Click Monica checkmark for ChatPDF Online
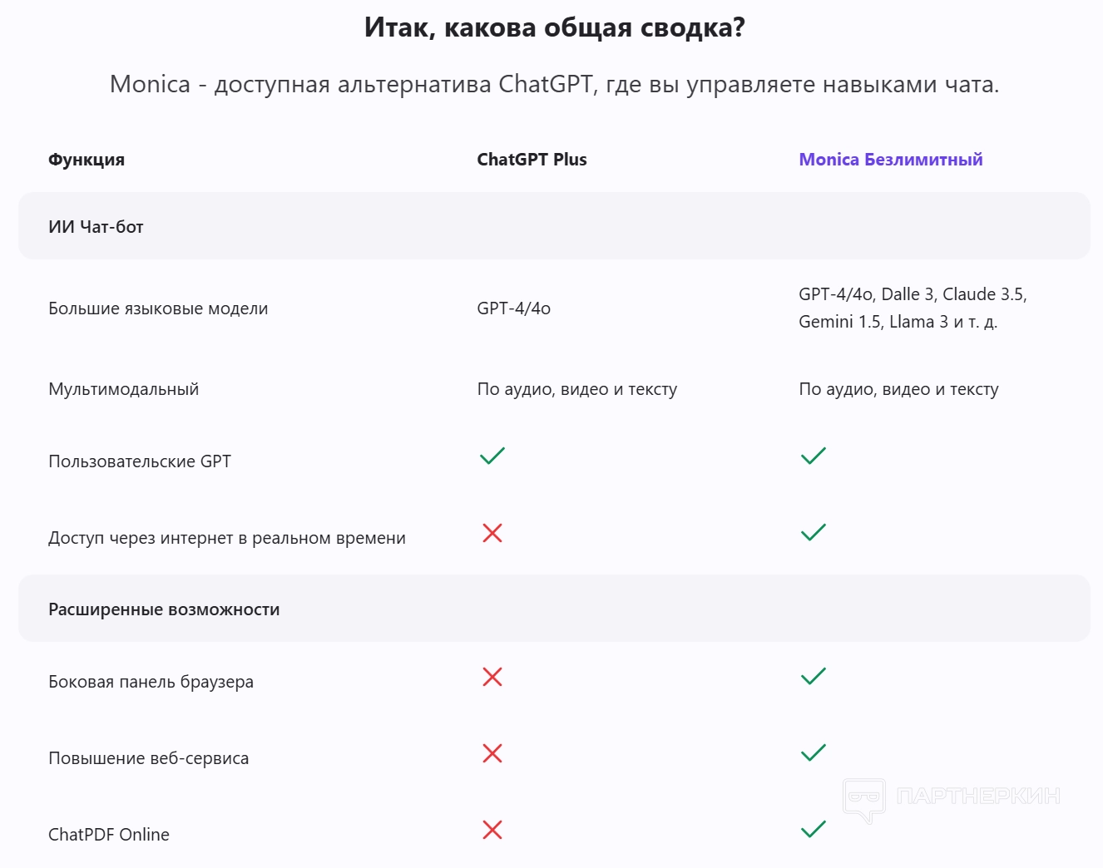The height and width of the screenshot is (868, 1103). point(813,829)
